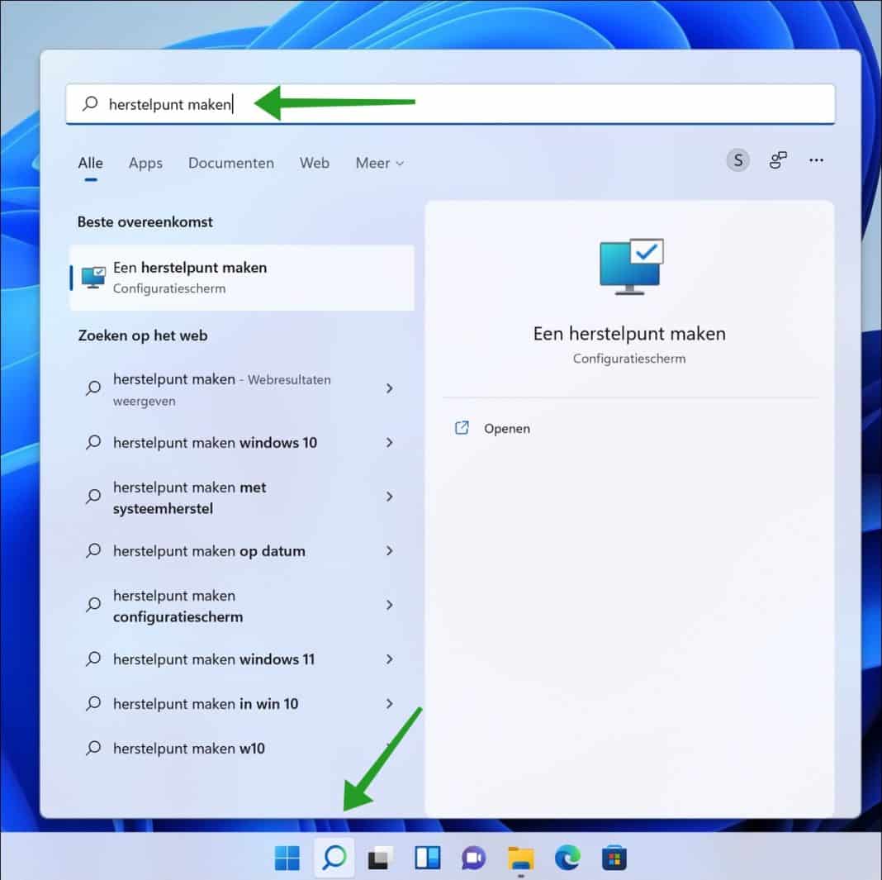Open the "Meer" dropdown

coord(378,163)
